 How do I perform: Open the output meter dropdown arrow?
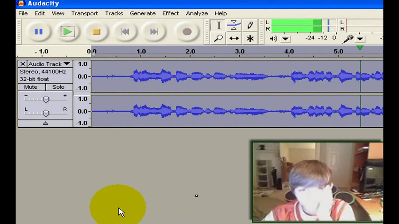click(x=285, y=39)
